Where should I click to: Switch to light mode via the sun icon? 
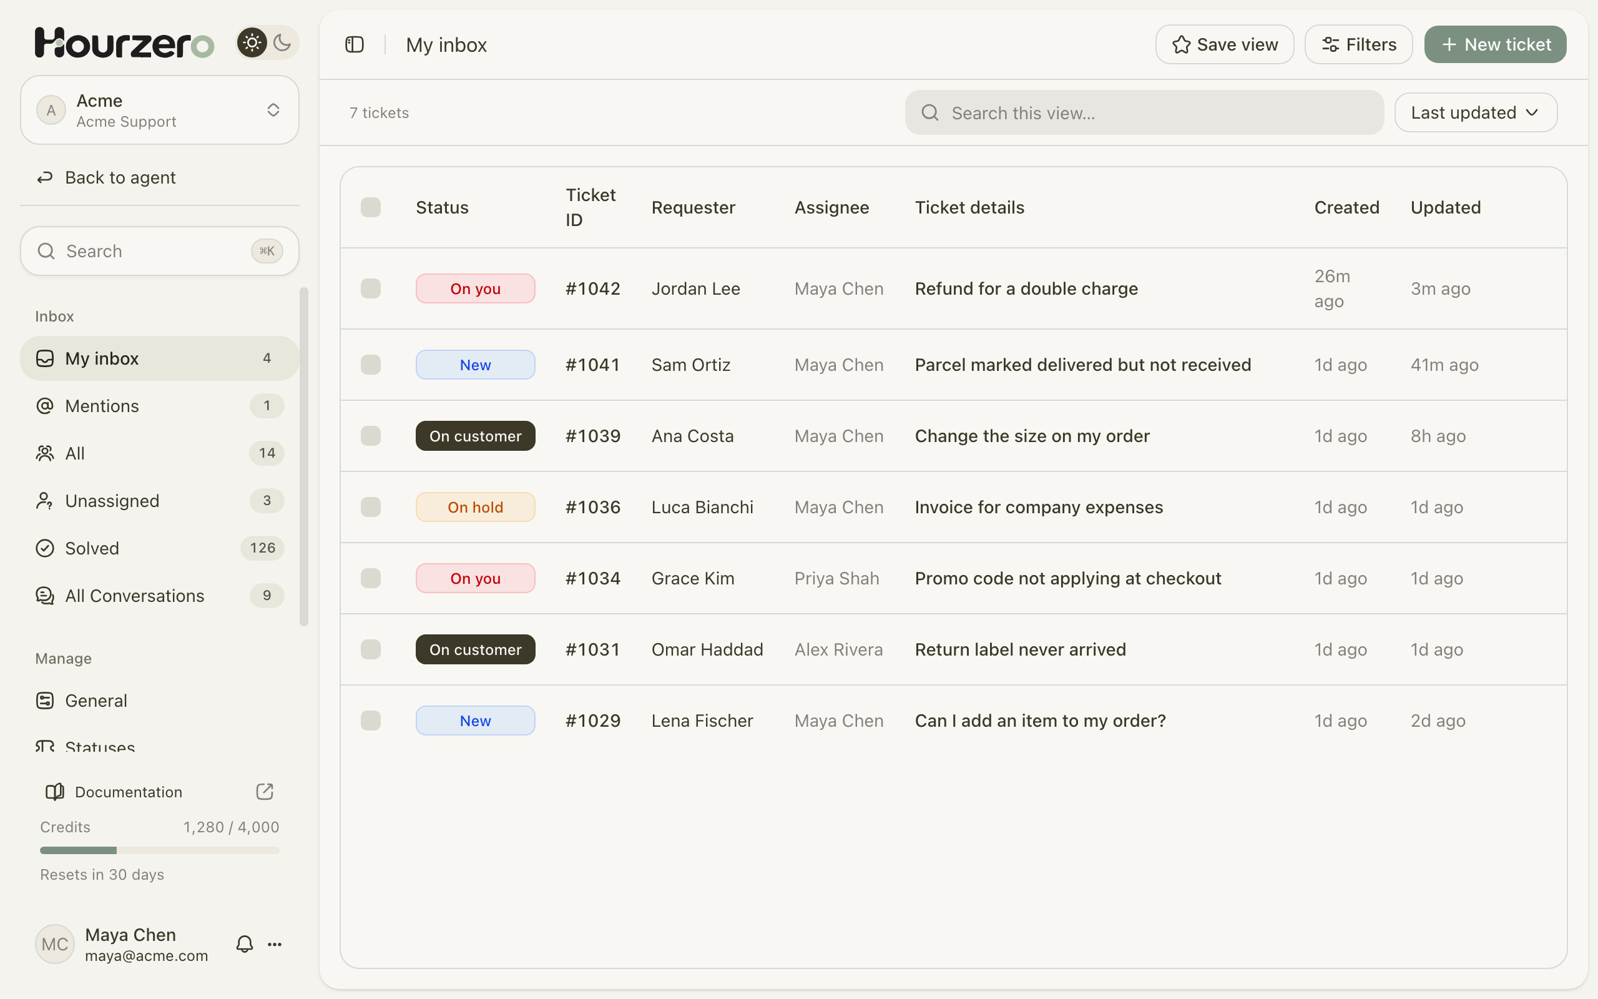tap(252, 43)
